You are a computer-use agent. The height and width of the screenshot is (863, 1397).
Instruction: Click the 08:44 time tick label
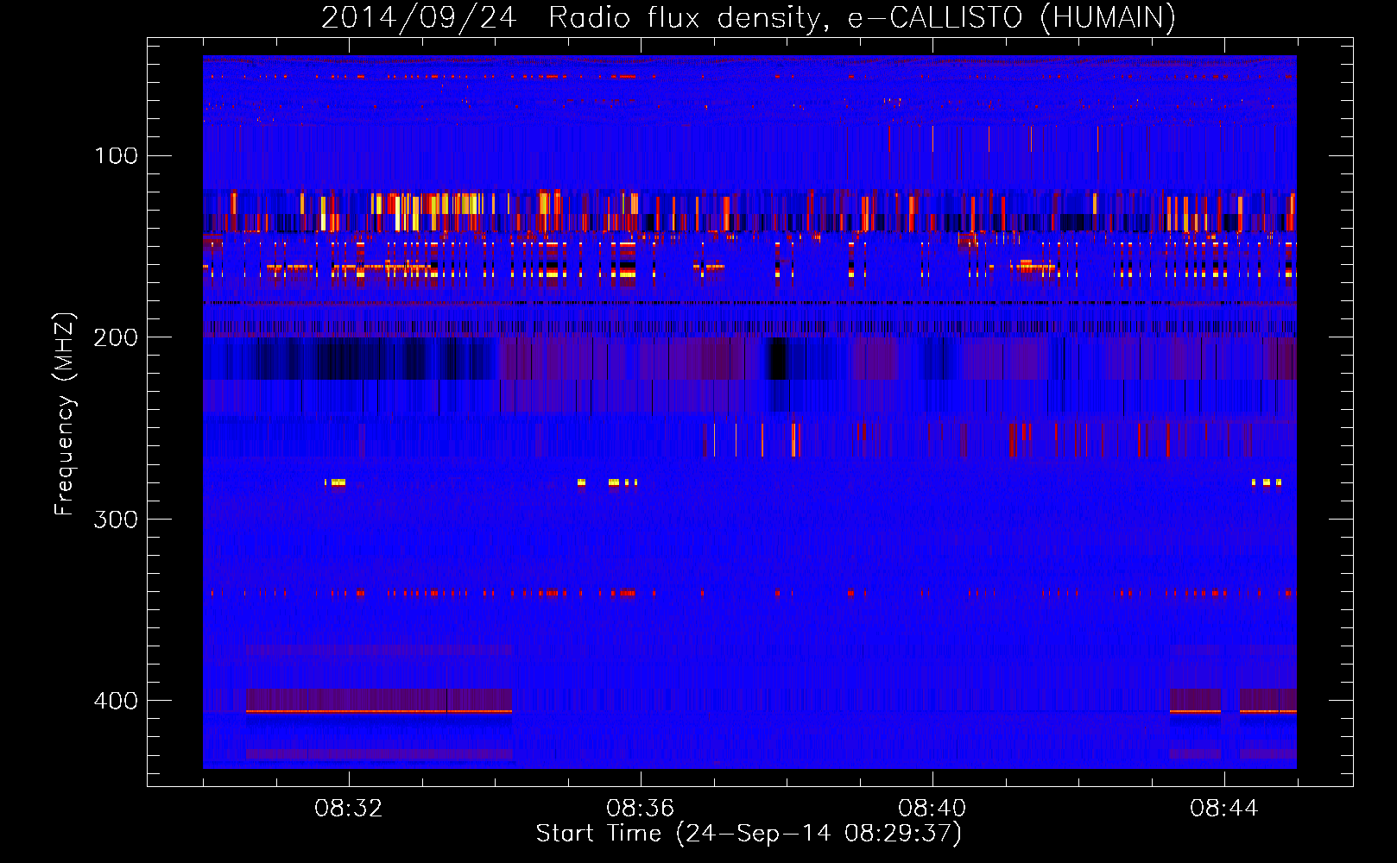pyautogui.click(x=1224, y=809)
